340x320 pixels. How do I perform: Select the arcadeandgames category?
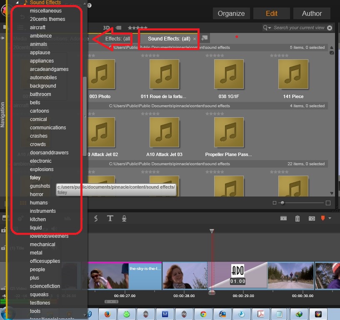(49, 69)
